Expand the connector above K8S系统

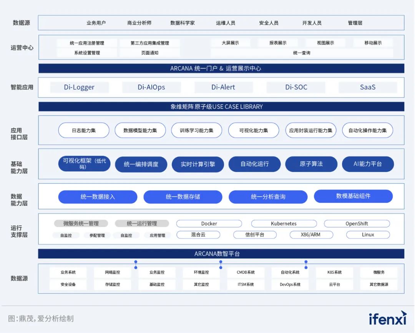[306, 263]
